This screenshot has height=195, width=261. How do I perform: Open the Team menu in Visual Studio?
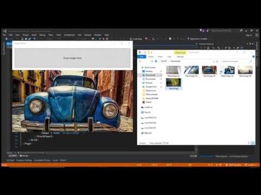51,35
